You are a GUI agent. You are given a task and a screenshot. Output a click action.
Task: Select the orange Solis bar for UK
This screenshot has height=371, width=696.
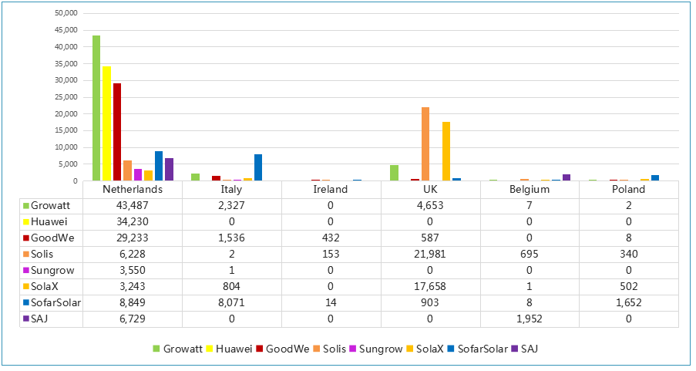(425, 144)
